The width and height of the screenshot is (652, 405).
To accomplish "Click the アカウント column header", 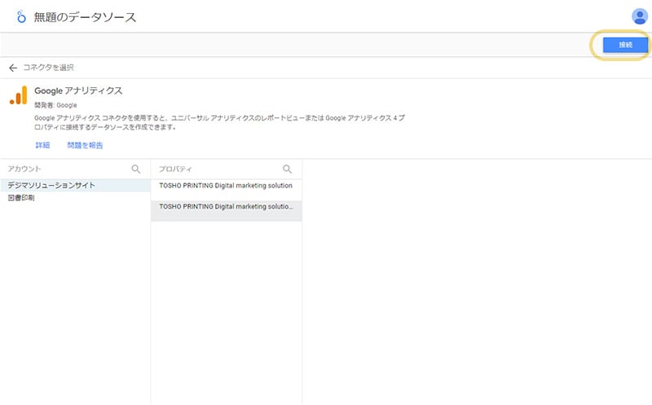I will tap(24, 169).
